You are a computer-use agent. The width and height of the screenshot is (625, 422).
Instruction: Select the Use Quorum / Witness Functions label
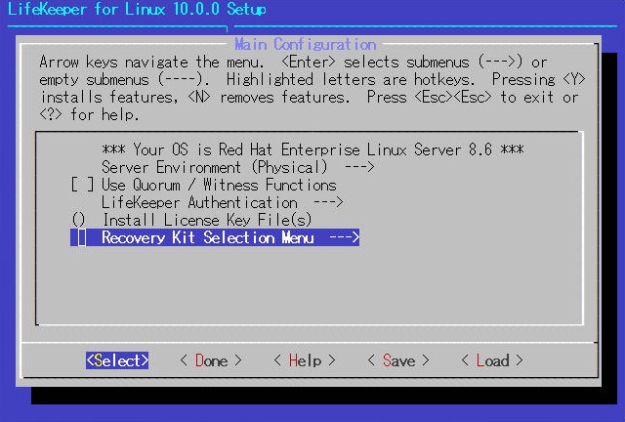coord(219,185)
